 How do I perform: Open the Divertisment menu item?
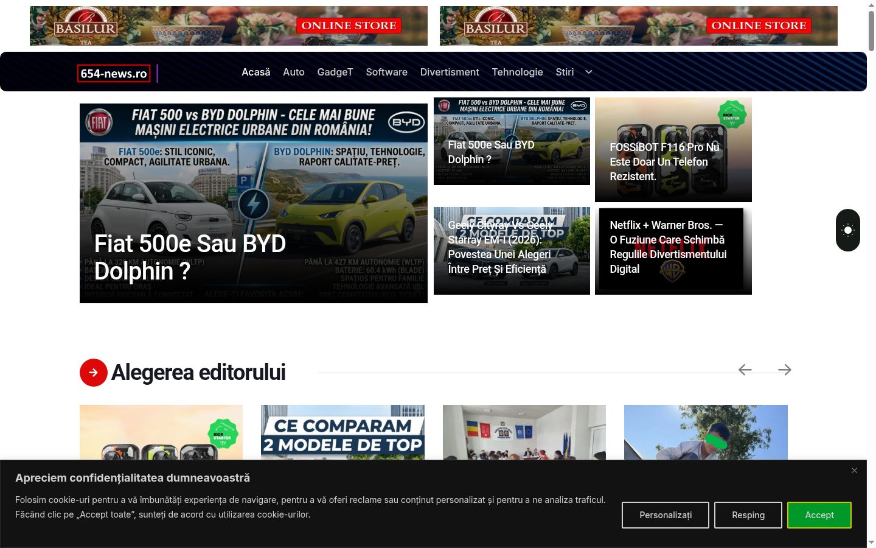click(450, 72)
